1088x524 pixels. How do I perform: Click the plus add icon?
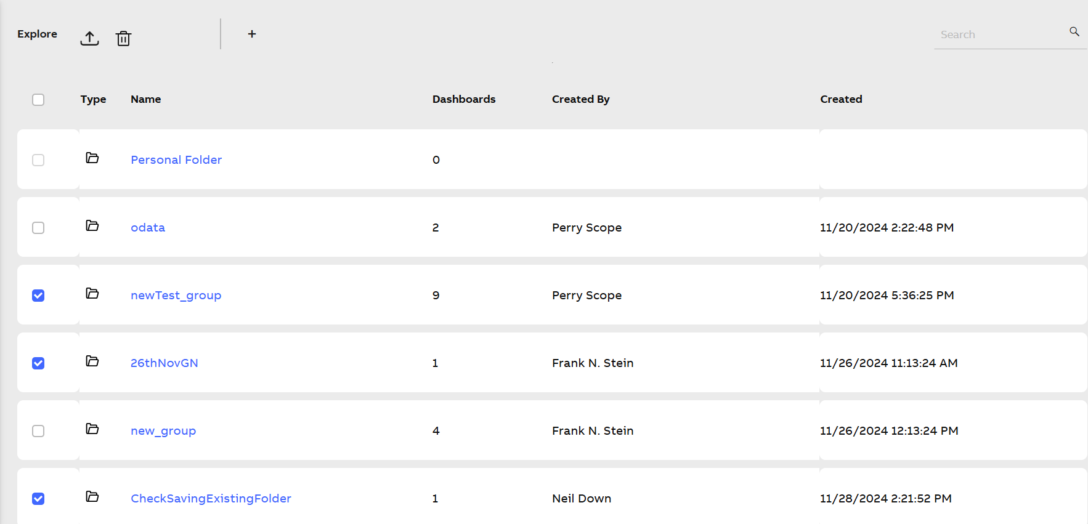tap(252, 34)
